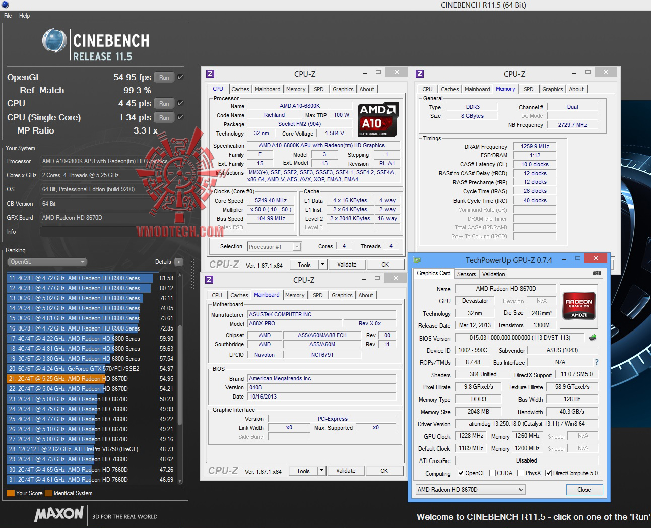Click the Z icon in the CPU-Z CPU tab window title bar
The height and width of the screenshot is (528, 651).
210,74
